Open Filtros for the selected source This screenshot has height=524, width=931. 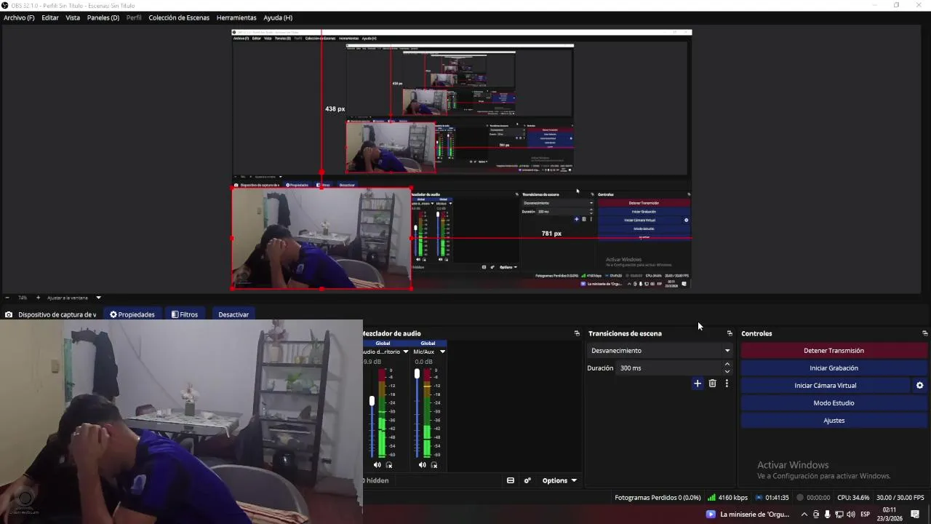click(185, 314)
